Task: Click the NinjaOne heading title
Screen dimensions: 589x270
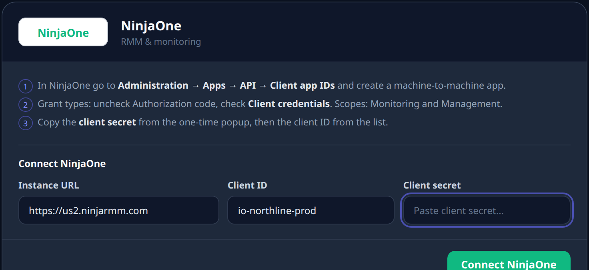Action: pyautogui.click(x=151, y=26)
